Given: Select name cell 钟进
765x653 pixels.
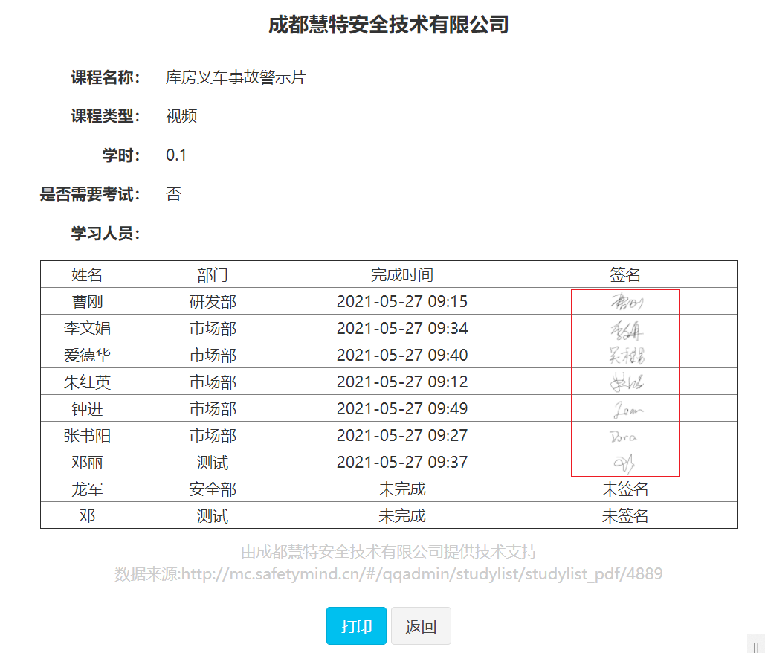Looking at the screenshot, I should click(x=87, y=409).
